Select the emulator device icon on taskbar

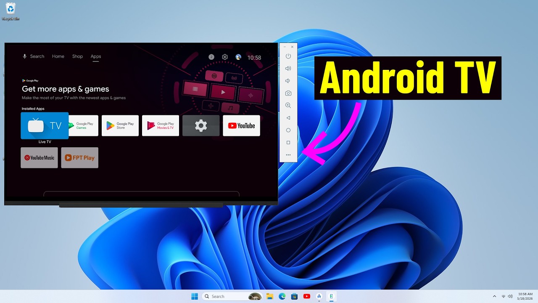pyautogui.click(x=331, y=296)
